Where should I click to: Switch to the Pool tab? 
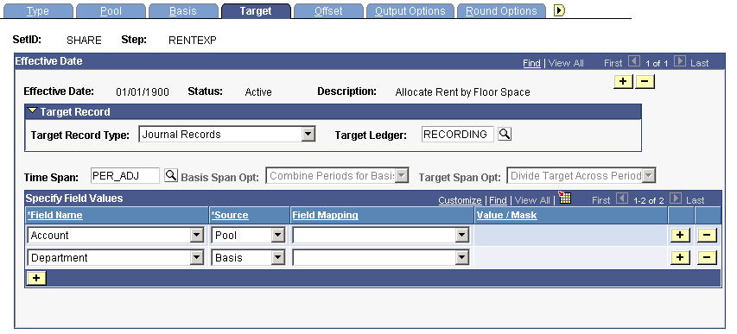click(111, 11)
